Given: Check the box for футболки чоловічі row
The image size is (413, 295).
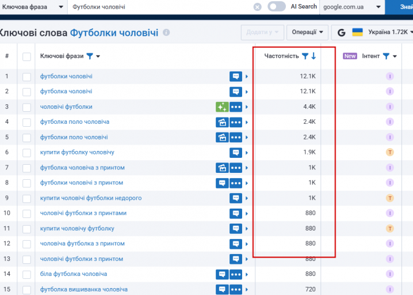Looking at the screenshot, I should click(x=26, y=77).
